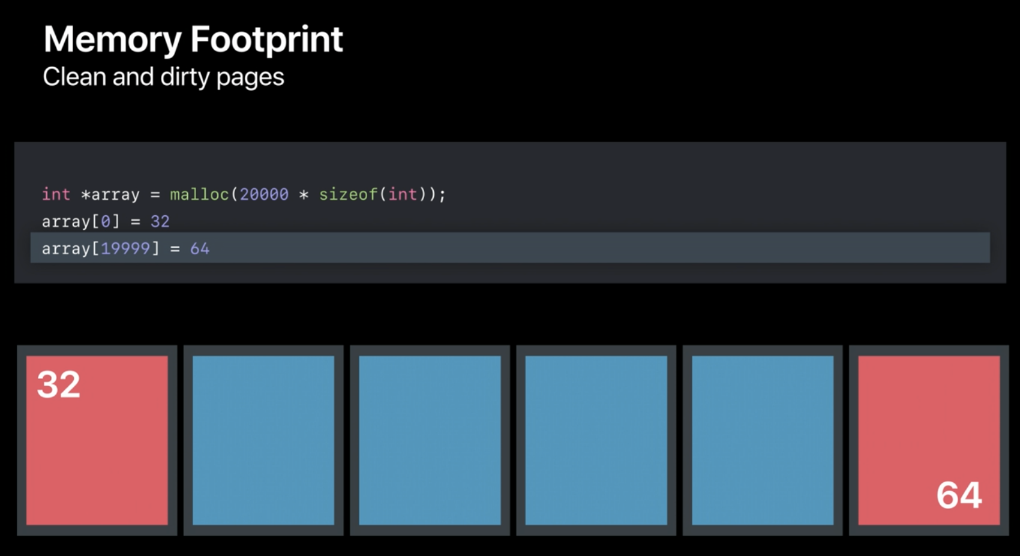1020x556 pixels.
Task: Click the red page block labeled 32
Action: [x=97, y=440]
